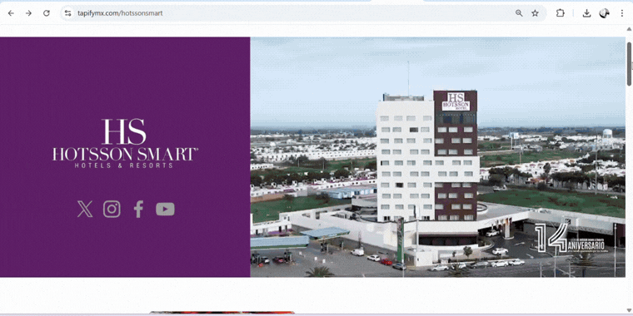This screenshot has height=316, width=633.
Task: Bookmark this page with the star icon
Action: [535, 13]
